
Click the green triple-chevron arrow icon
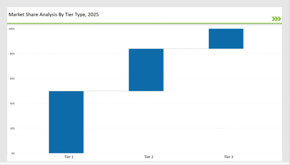[276, 19]
